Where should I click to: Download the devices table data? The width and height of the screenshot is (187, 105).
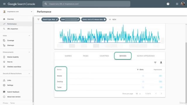click(x=161, y=62)
